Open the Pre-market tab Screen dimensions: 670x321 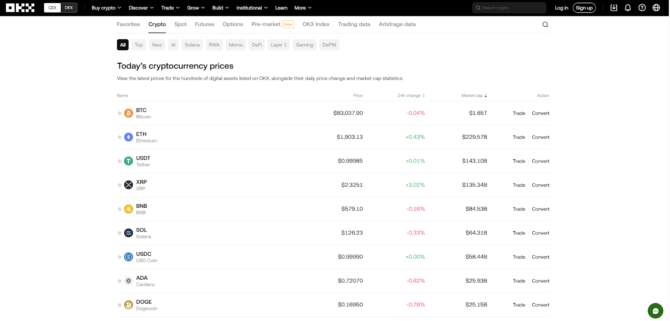point(273,24)
